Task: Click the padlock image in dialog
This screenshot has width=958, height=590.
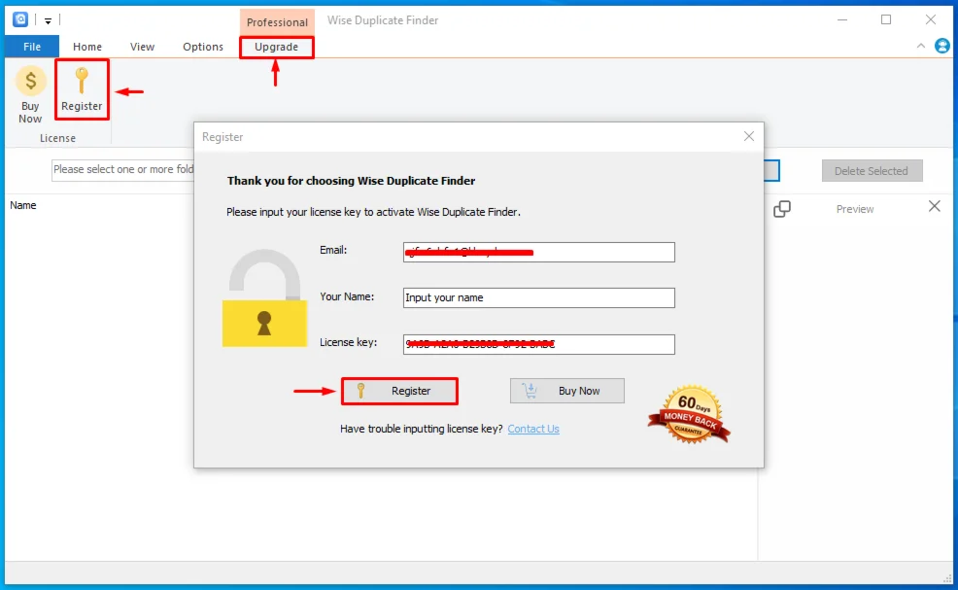Action: click(264, 297)
